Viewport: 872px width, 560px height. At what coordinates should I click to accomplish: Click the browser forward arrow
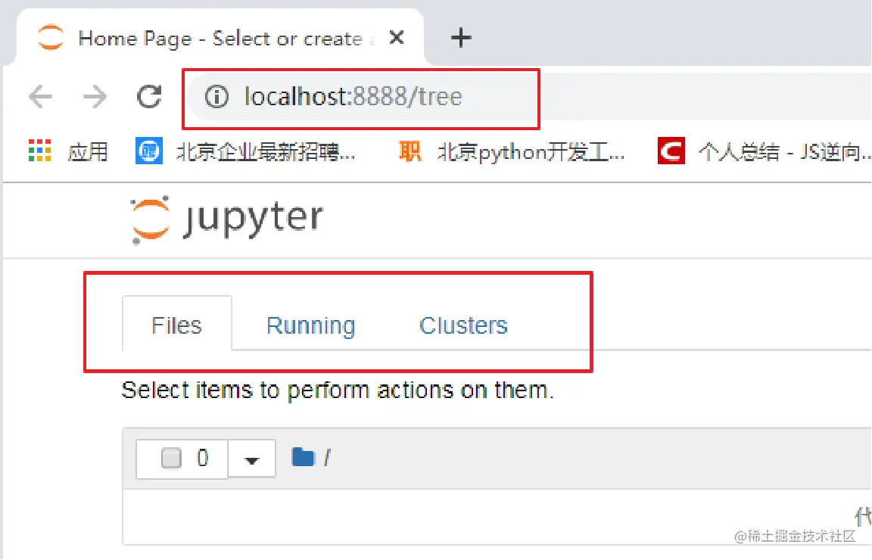click(x=95, y=97)
